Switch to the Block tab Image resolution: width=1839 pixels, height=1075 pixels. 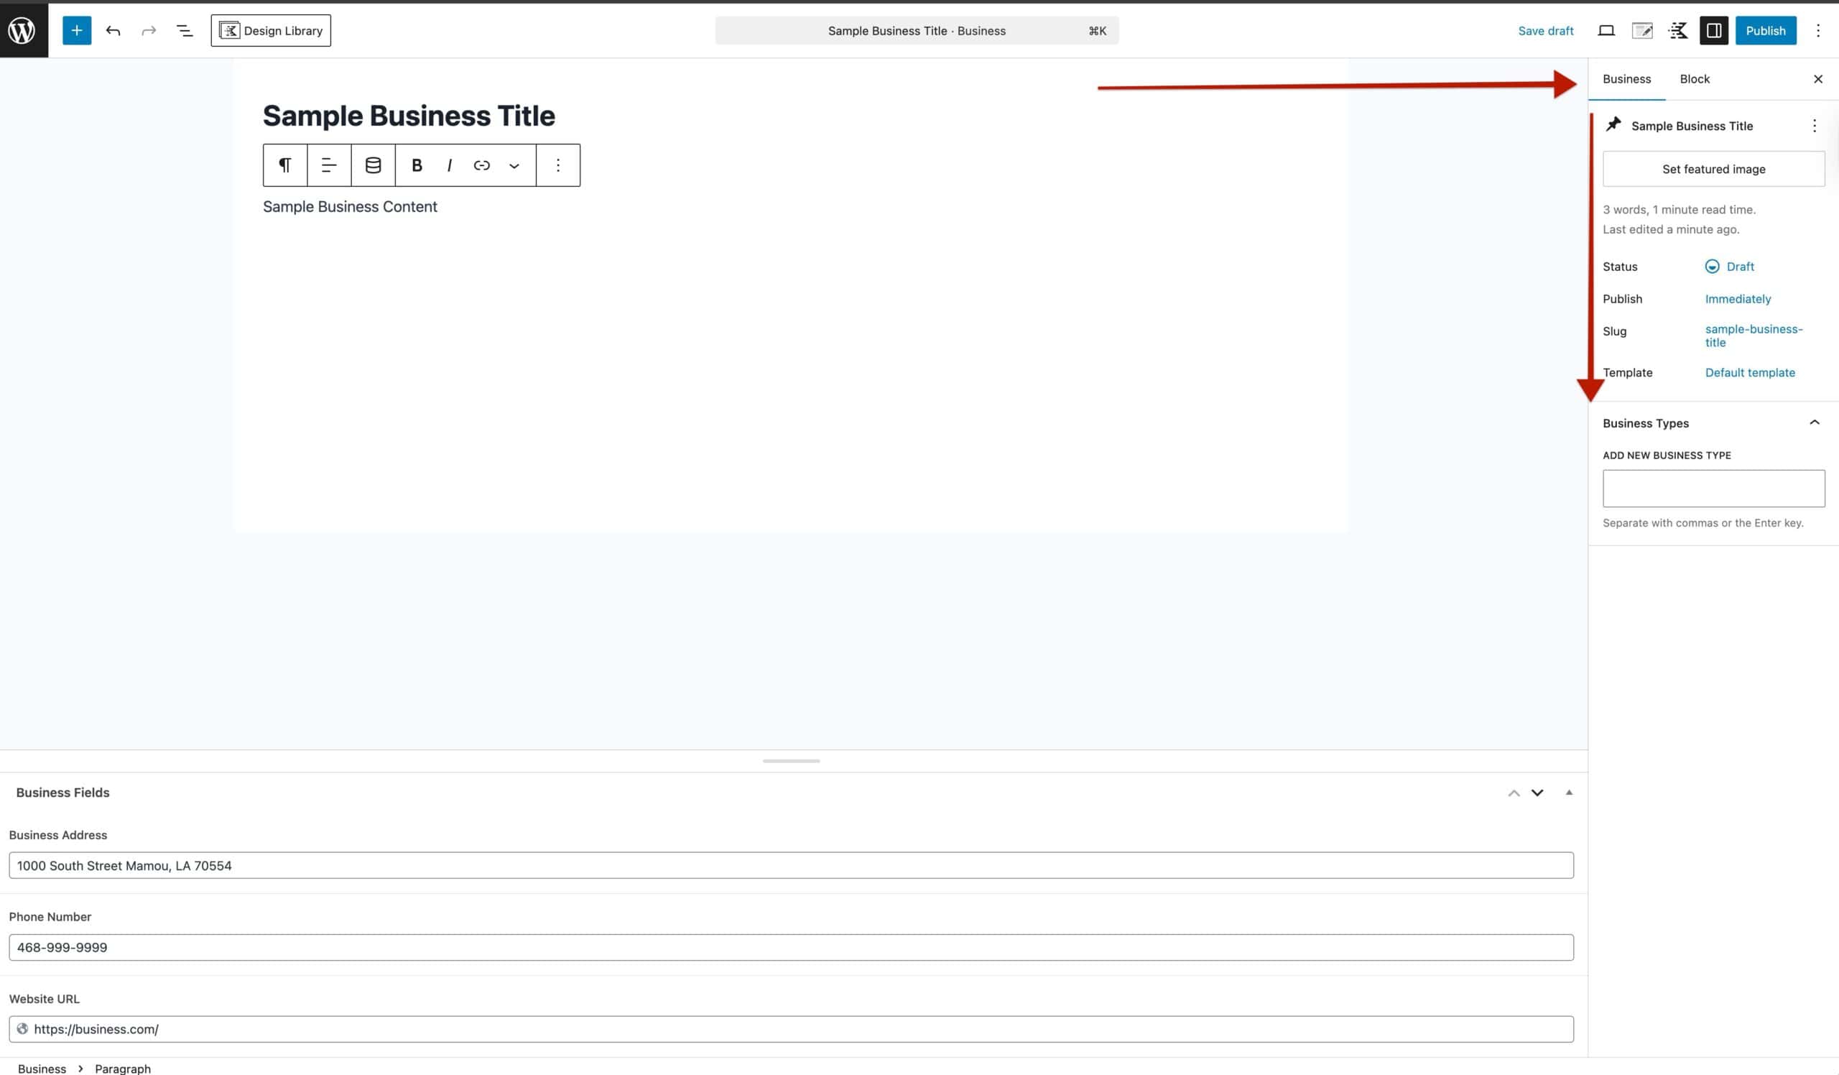(1695, 79)
